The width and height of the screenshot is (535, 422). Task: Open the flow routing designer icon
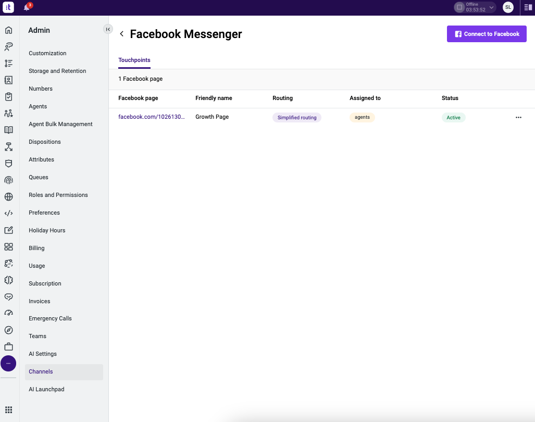[8, 147]
